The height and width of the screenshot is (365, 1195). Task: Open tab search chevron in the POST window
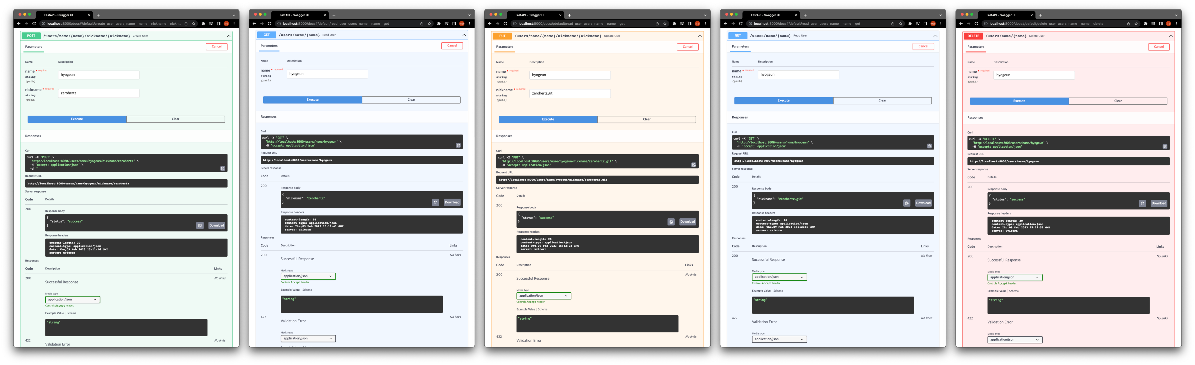[x=234, y=15]
